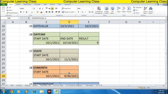Open the screen recorder app on taskbar

click(49, 92)
